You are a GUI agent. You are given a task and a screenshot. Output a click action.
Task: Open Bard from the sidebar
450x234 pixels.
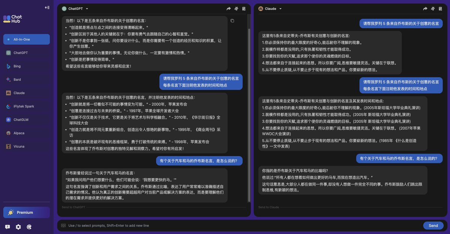pyautogui.click(x=27, y=80)
